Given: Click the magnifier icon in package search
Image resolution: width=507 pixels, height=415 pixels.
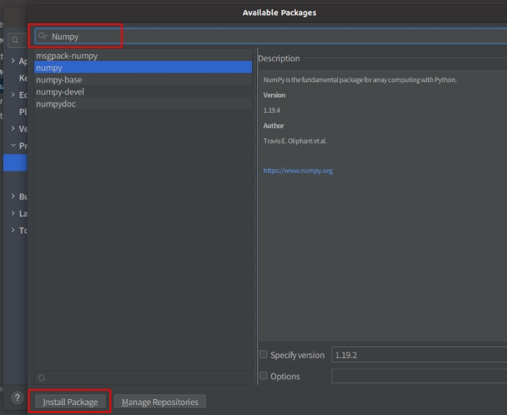Looking at the screenshot, I should click(x=43, y=36).
